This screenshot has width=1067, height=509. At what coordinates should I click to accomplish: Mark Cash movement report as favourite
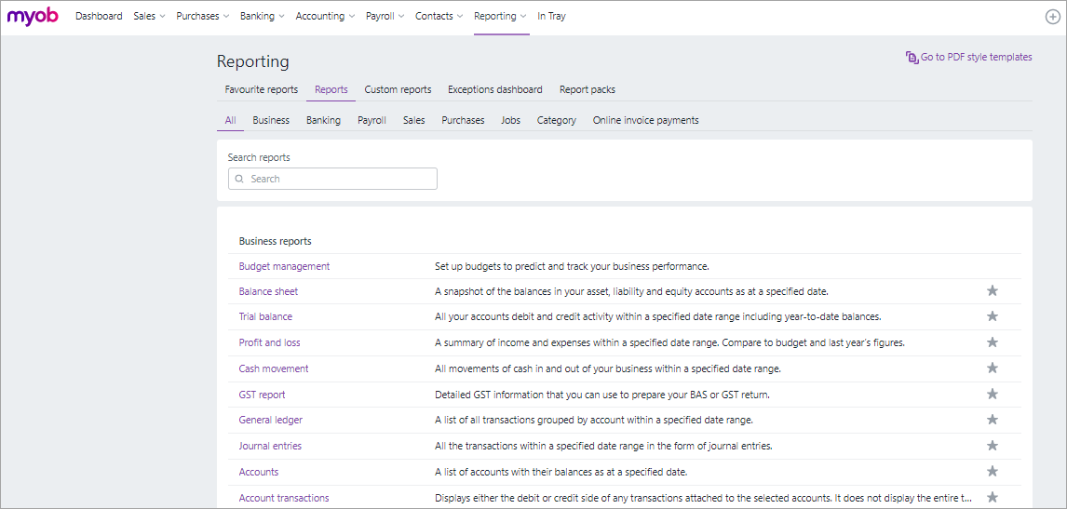pyautogui.click(x=993, y=368)
